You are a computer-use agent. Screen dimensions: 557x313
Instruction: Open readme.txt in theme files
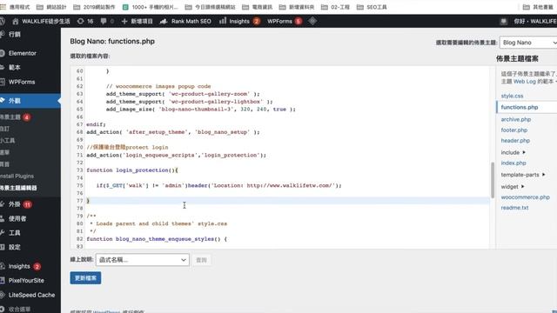point(514,208)
